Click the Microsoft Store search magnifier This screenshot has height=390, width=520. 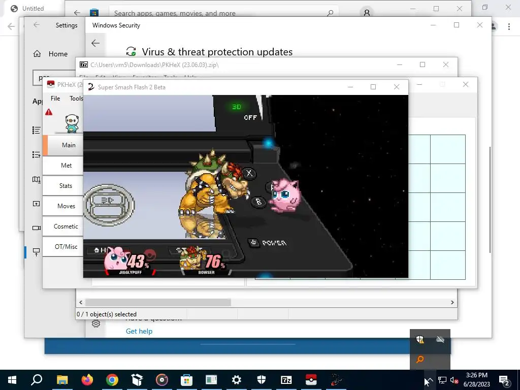pos(330,13)
